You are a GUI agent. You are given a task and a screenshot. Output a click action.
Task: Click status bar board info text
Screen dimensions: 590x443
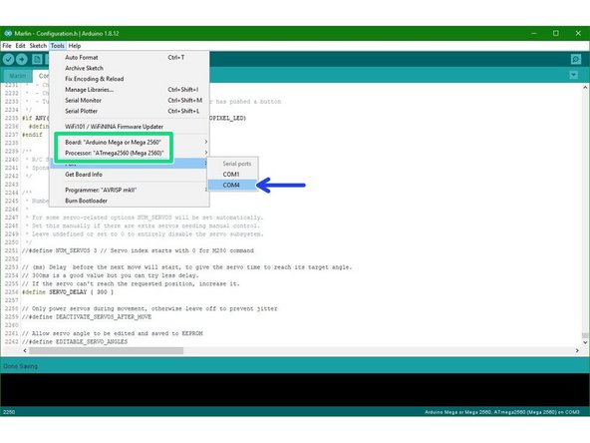[x=502, y=412]
